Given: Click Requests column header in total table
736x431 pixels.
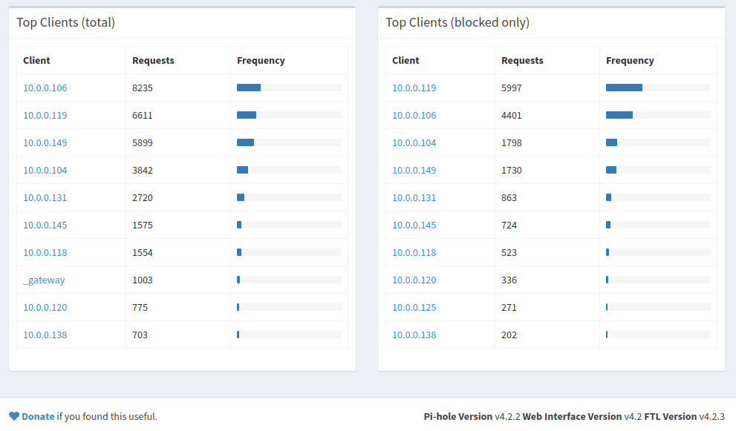Looking at the screenshot, I should pos(153,60).
